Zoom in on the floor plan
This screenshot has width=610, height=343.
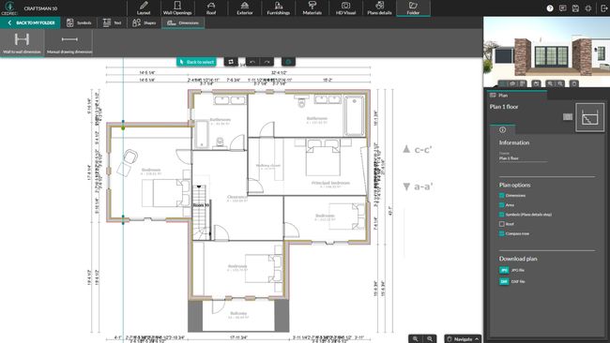(416, 338)
